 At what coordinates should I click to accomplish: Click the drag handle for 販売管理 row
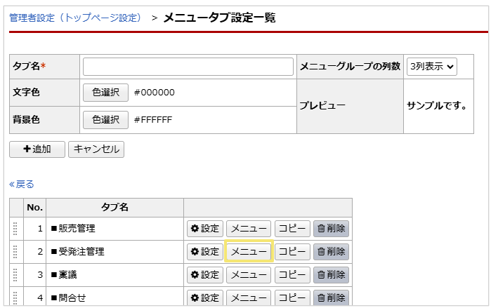[x=16, y=229]
